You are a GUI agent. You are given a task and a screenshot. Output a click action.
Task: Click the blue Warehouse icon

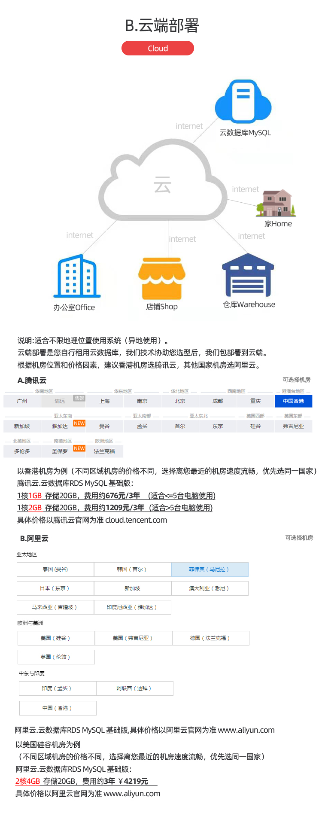(248, 275)
